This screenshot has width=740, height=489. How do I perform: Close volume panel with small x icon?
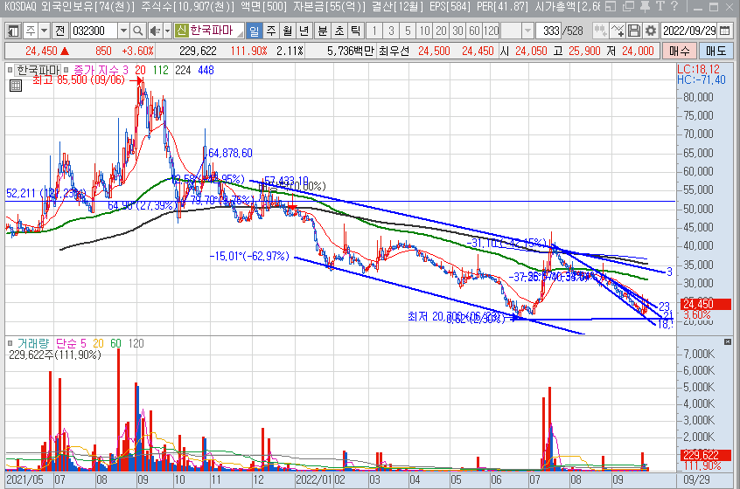727,341
